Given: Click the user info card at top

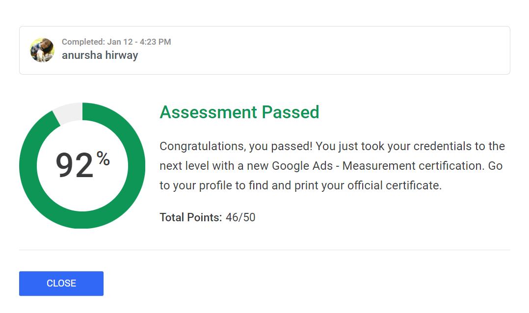Looking at the screenshot, I should coord(264,50).
